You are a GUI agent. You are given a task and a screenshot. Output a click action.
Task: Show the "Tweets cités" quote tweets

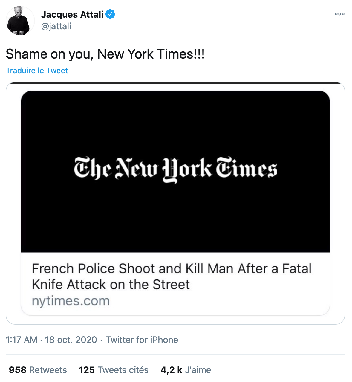pyautogui.click(x=123, y=370)
